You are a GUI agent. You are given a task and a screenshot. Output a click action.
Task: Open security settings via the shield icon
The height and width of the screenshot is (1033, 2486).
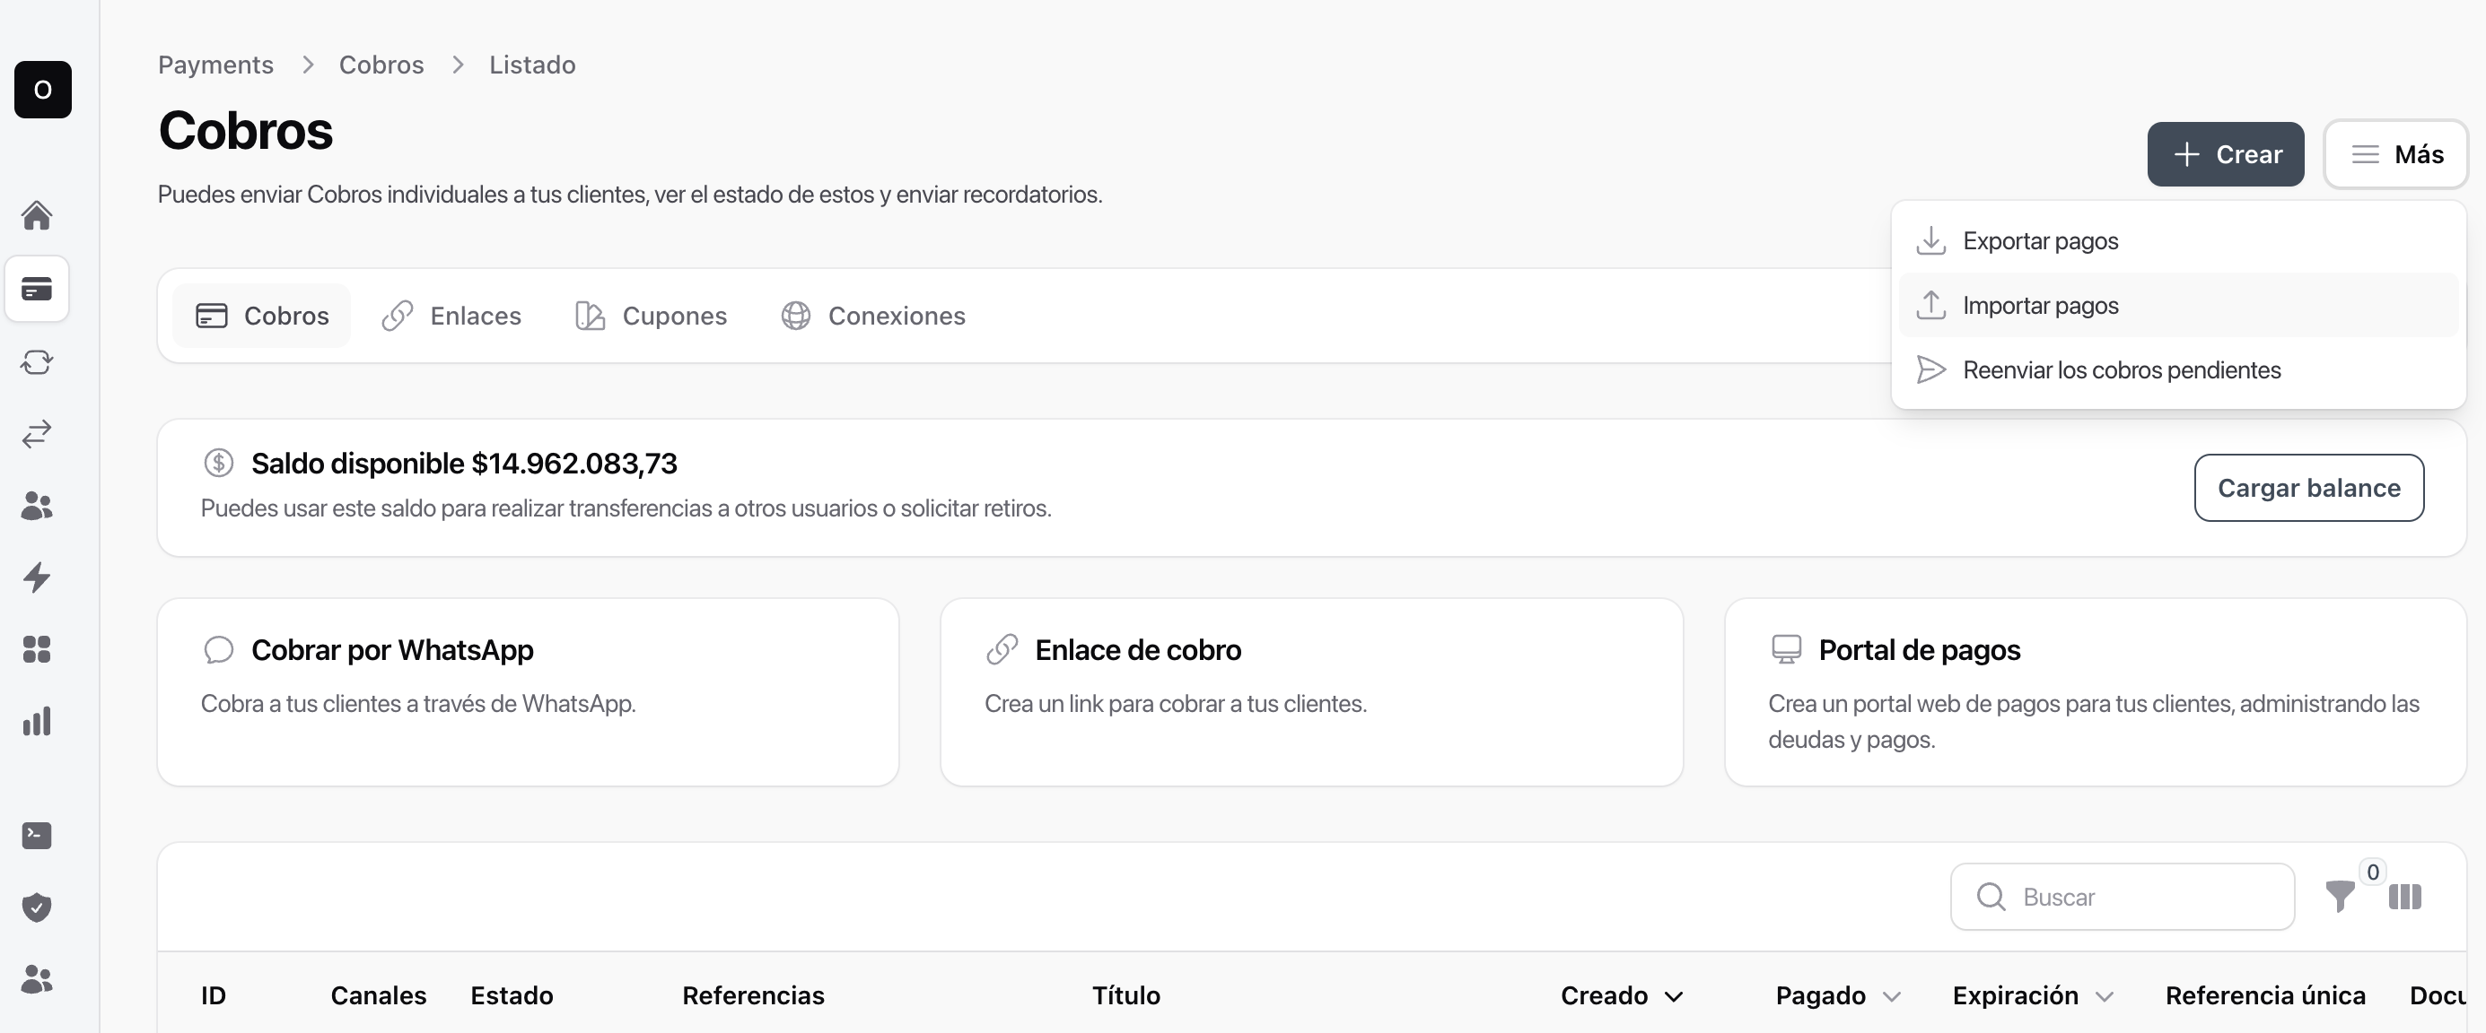pos(37,907)
